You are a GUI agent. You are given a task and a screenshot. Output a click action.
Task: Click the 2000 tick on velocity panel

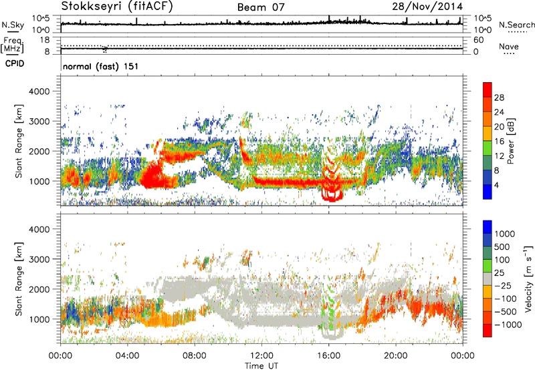(x=39, y=289)
